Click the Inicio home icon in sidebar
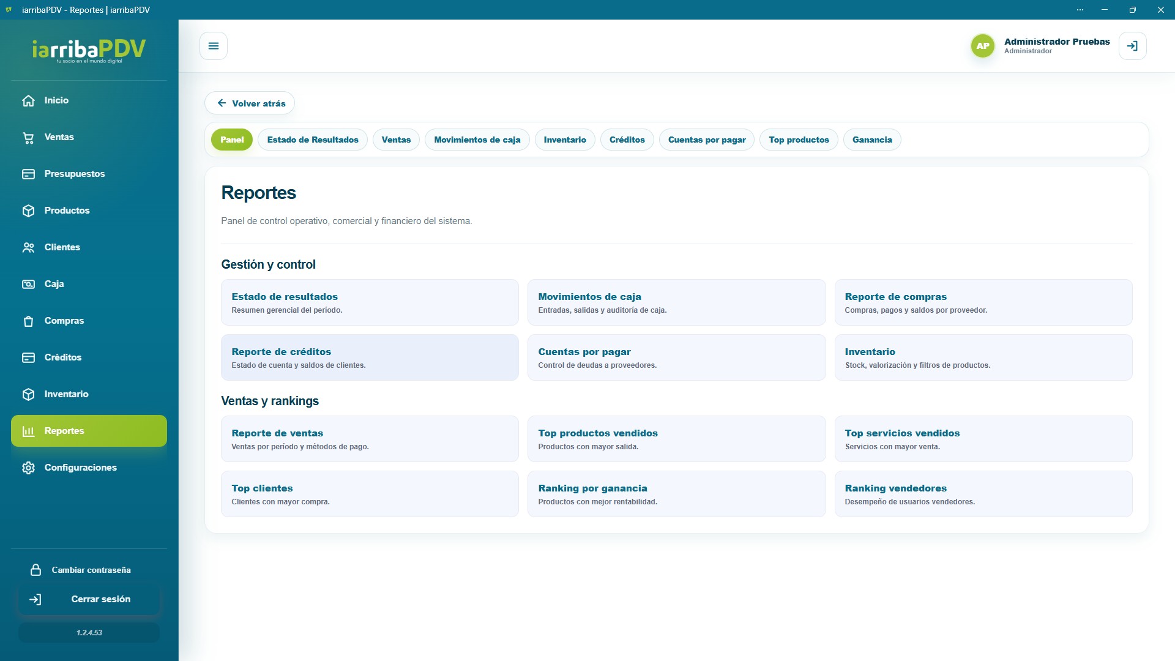1175x661 pixels. pyautogui.click(x=28, y=100)
